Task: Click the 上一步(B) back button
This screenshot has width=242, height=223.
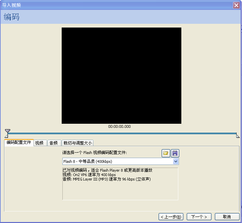Action: [x=171, y=217]
